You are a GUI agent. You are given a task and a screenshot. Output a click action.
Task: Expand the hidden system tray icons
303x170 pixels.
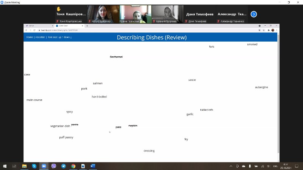[231, 166]
